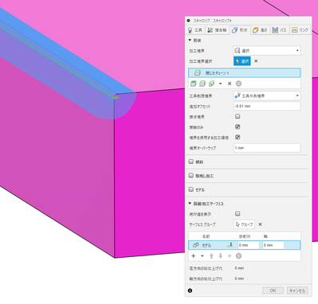
Task: Add a surface group with plus icon
Action: (x=194, y=256)
